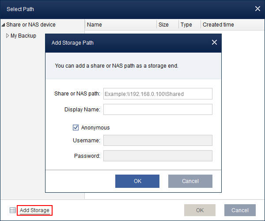Click into the Display Name field
Screen dimensions: 265x221
pyautogui.click(x=158, y=109)
